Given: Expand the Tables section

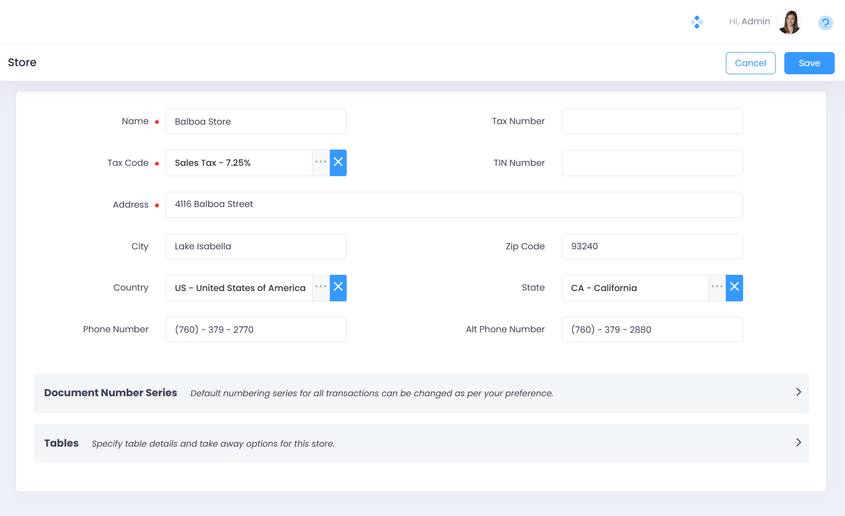Looking at the screenshot, I should (x=798, y=443).
